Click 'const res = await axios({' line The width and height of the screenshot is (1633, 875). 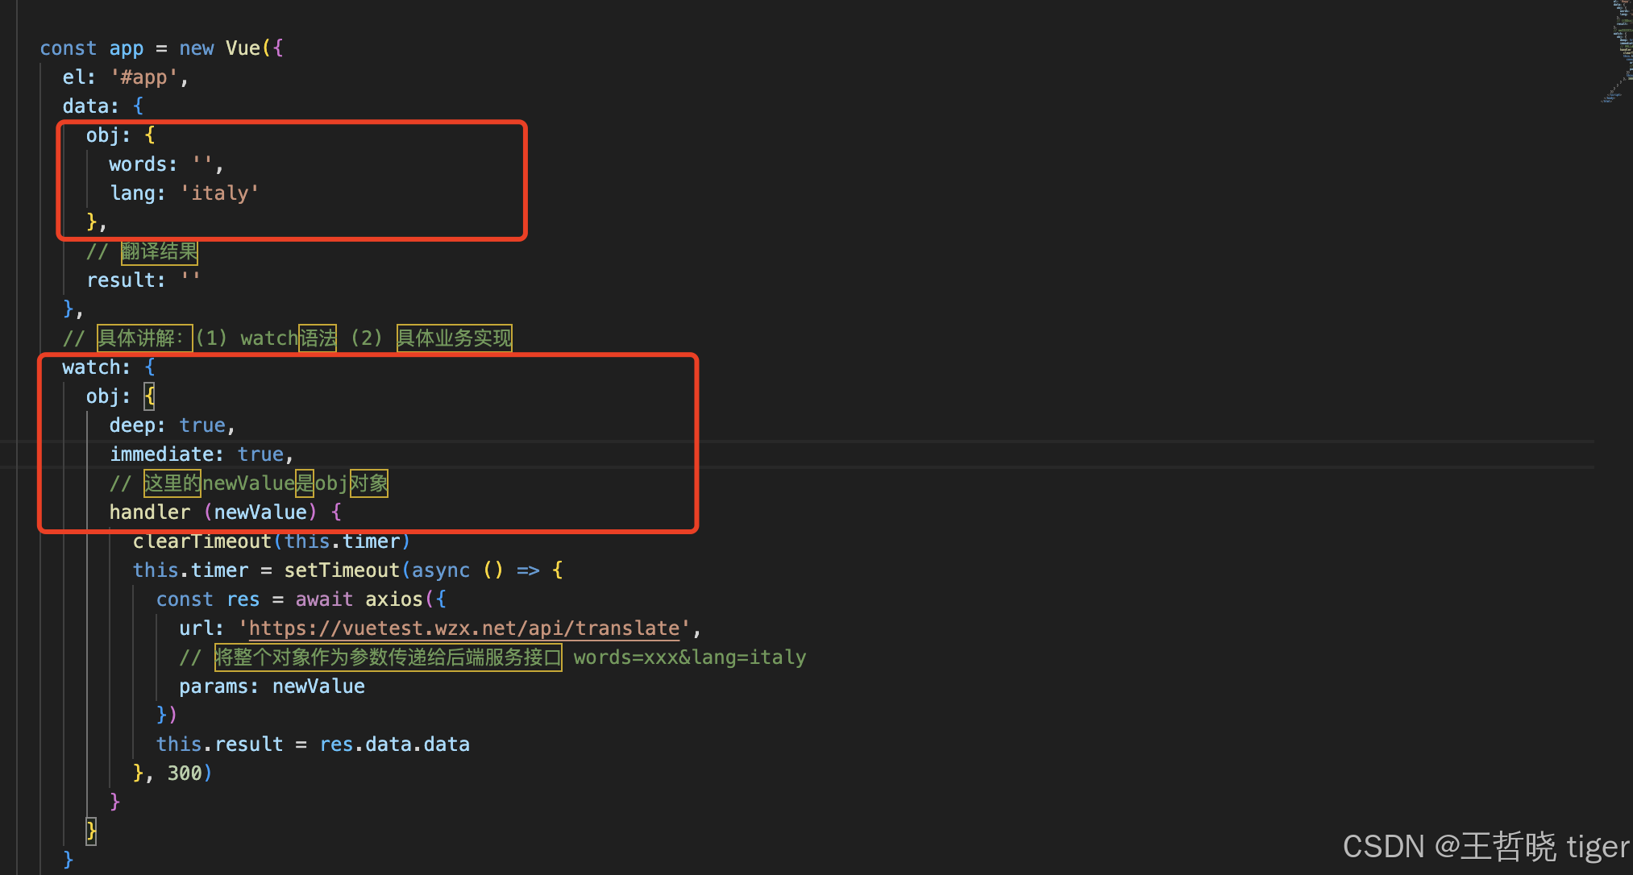pyautogui.click(x=301, y=599)
